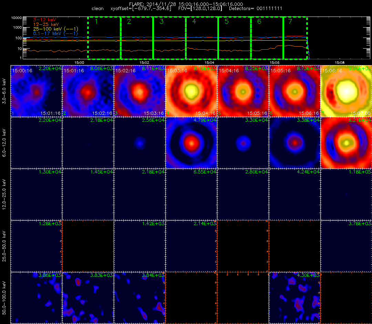
Task: Click the 15:08 time axis label
Action: click(x=340, y=62)
